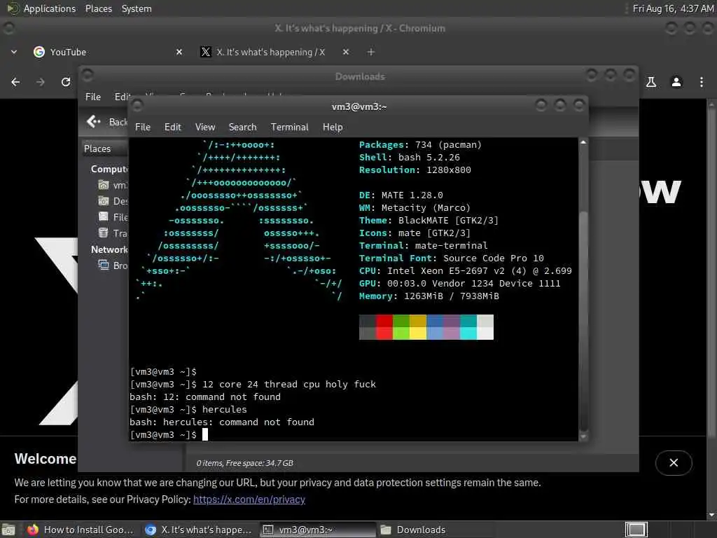Open the x.com/en/privacy link

tap(249, 499)
